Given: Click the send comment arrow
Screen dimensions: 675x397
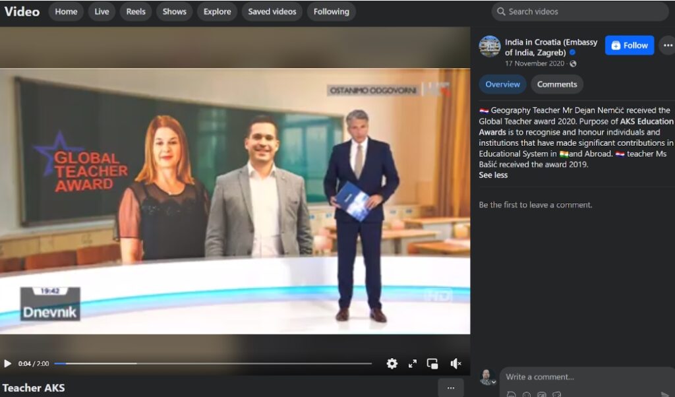Looking at the screenshot, I should pos(666,394).
